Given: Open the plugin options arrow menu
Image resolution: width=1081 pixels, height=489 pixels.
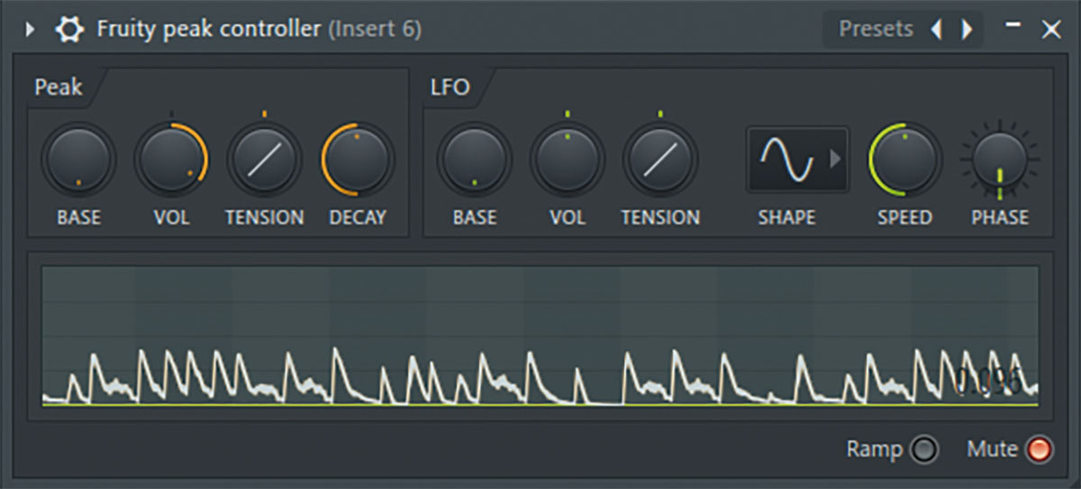Looking at the screenshot, I should pos(30,30).
